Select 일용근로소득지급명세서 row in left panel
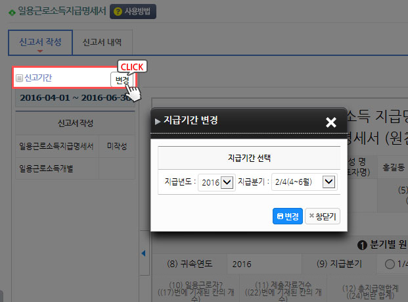This screenshot has width=408, height=302. click(75, 146)
